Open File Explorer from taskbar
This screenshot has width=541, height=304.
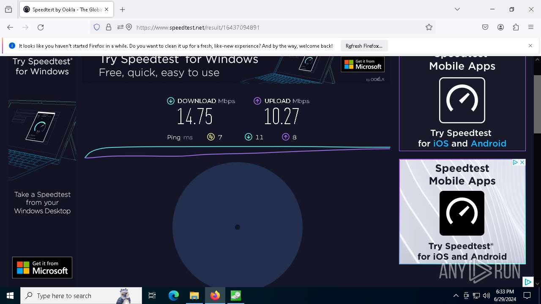[194, 296]
